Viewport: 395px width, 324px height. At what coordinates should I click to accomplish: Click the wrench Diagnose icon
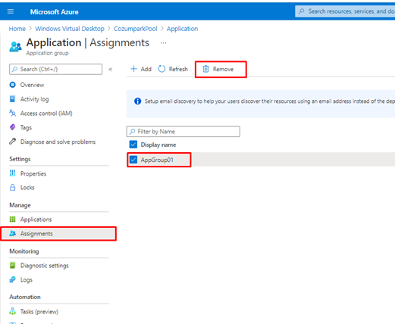12,142
